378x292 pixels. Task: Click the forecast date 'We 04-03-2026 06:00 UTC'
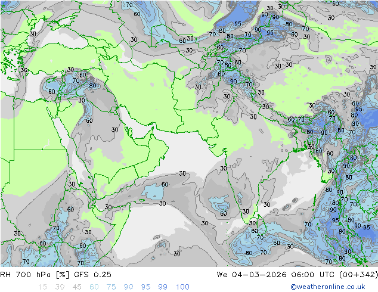[277, 274]
